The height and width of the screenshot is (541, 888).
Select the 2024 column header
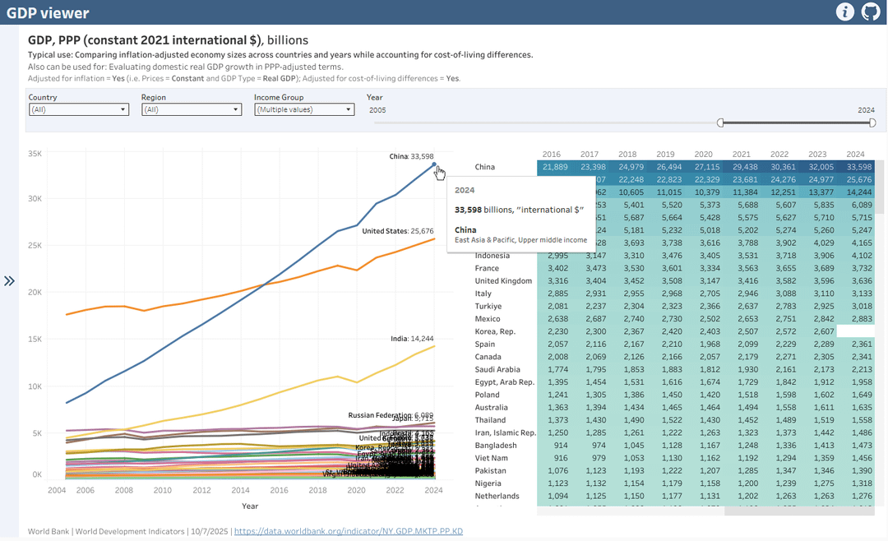(x=855, y=154)
